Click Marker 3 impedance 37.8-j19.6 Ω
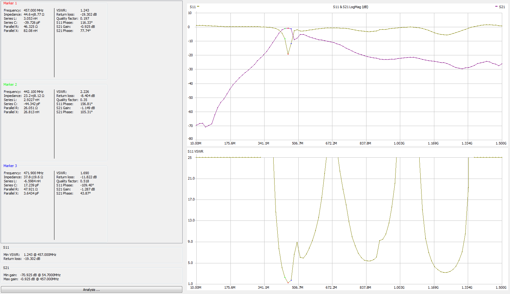Image resolution: width=510 pixels, height=294 pixels. pyautogui.click(x=33, y=177)
